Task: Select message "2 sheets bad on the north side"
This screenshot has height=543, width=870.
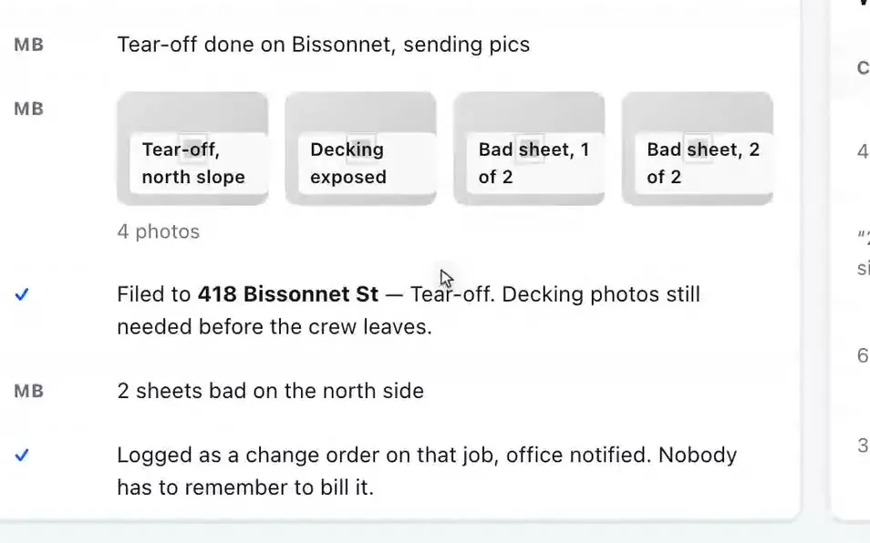Action: 270,391
